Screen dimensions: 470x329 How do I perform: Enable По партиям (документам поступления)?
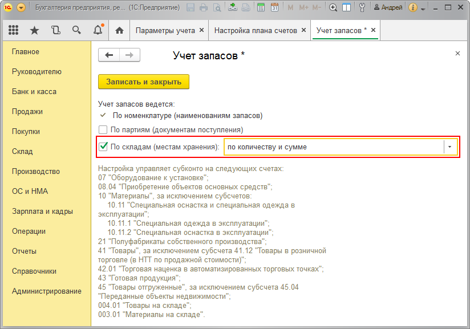coord(103,130)
